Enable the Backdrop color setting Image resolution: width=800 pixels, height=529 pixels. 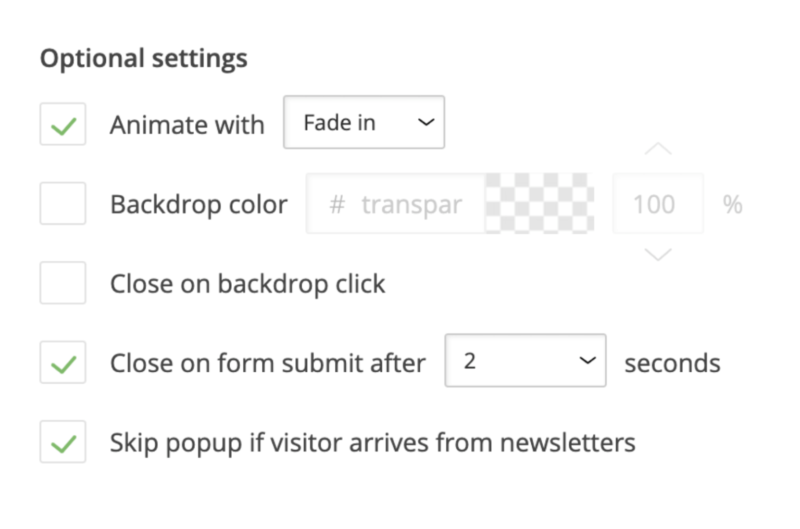(63, 204)
